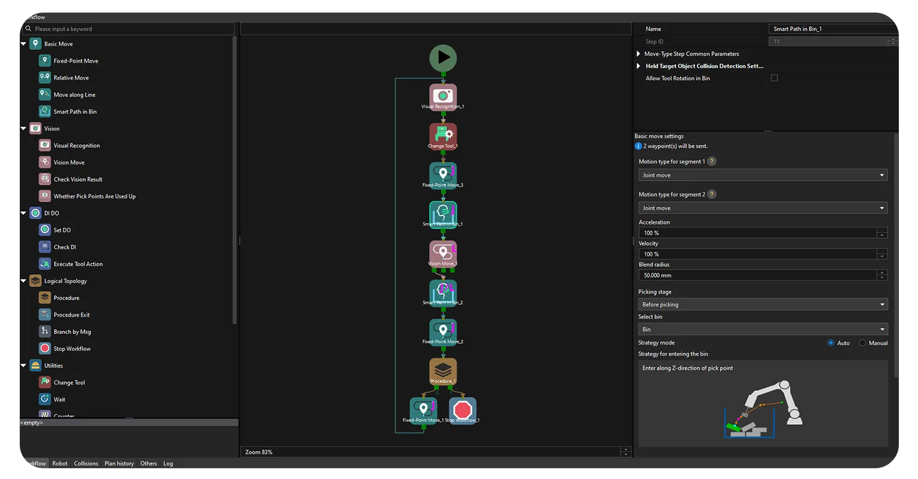Select the Visual Recognition_1 node in workflow
The height and width of the screenshot is (479, 918).
pyautogui.click(x=443, y=96)
